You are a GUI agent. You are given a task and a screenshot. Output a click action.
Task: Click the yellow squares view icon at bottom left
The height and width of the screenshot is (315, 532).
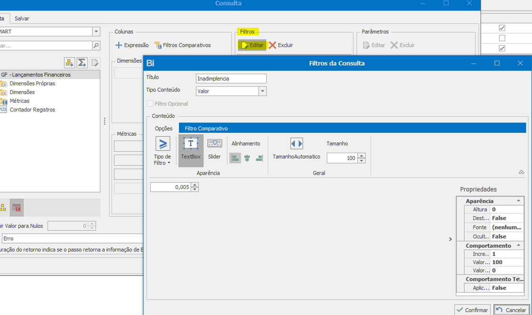[x=3, y=208]
